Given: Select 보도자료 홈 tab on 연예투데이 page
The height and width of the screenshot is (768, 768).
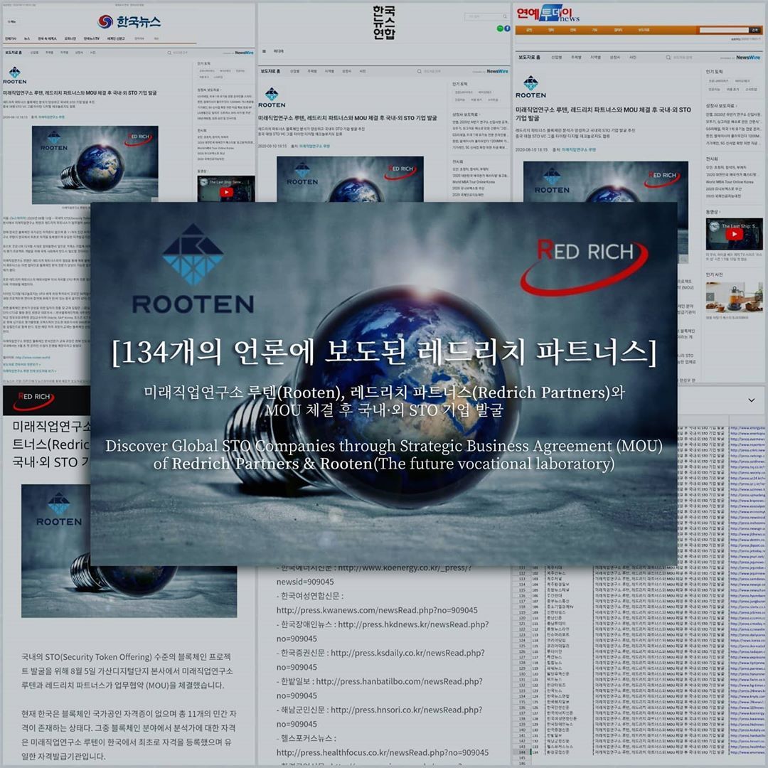Looking at the screenshot, I should pos(530,58).
